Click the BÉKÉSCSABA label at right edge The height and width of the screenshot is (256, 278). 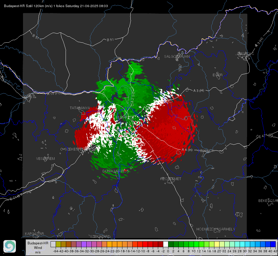click(x=268, y=201)
